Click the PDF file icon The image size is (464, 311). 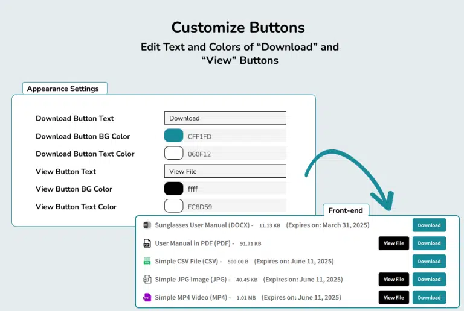pos(147,243)
